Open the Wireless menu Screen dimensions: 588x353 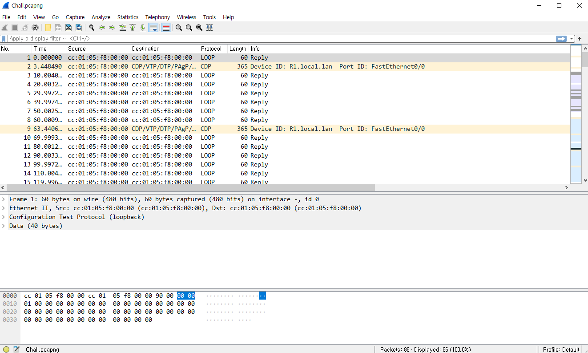point(186,17)
